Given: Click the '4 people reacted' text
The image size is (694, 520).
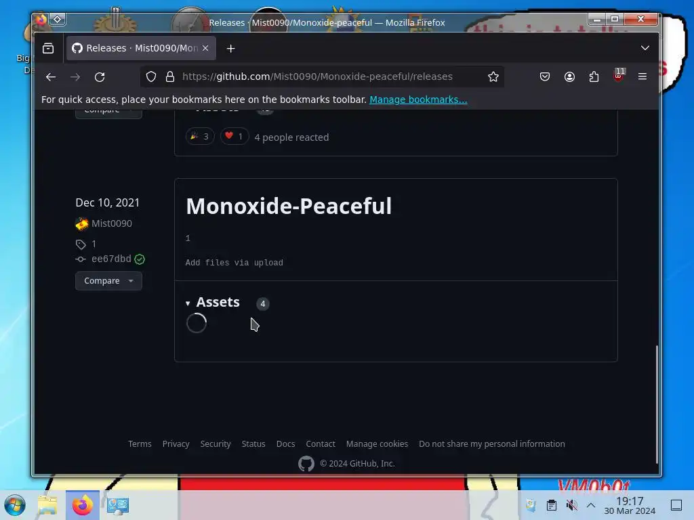Looking at the screenshot, I should pos(291,137).
